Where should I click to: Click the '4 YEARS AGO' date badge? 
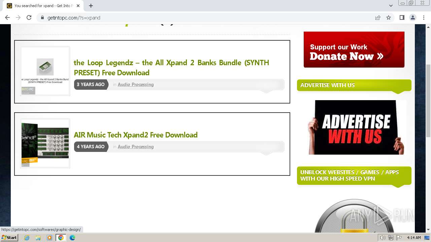pyautogui.click(x=91, y=147)
